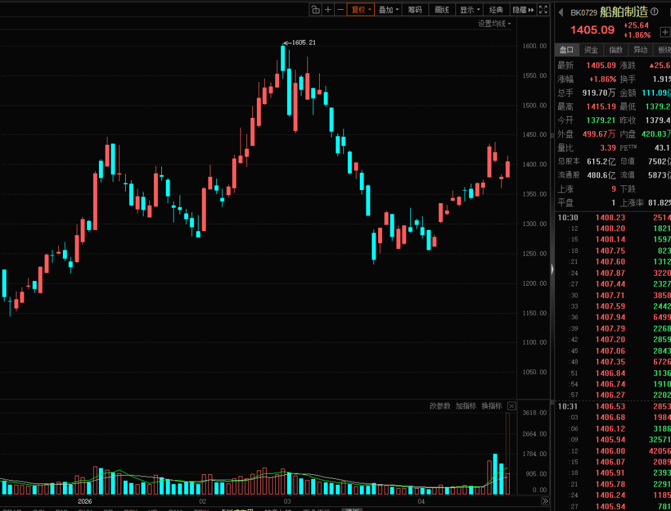Zoom in chart with plus icon
This screenshot has height=511, width=671.
pos(328,10)
